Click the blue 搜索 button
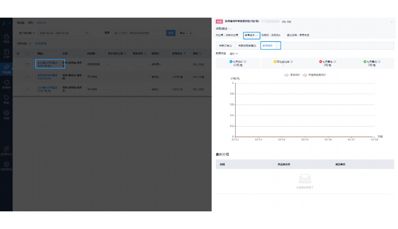This screenshot has height=229, width=398. [171, 33]
